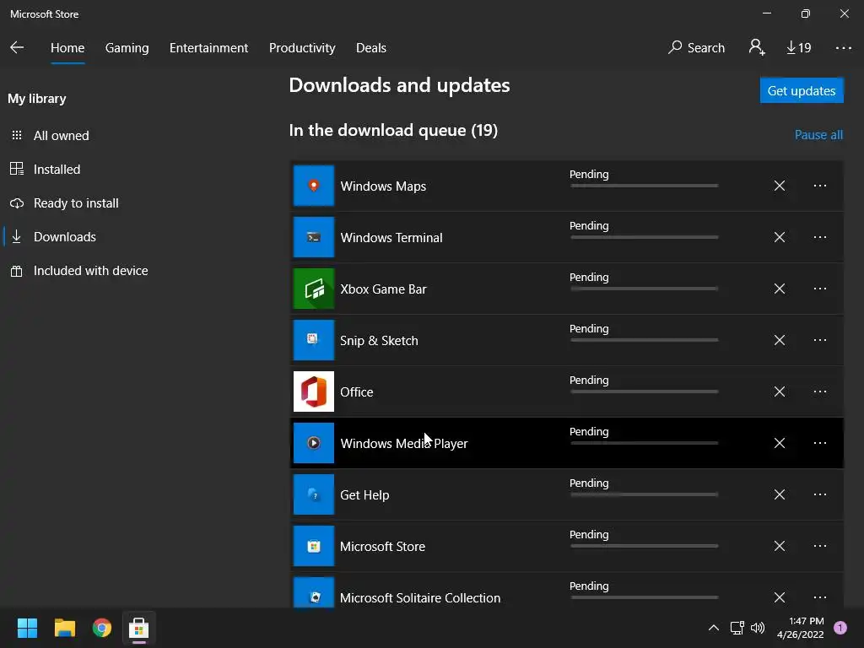864x648 pixels.
Task: Cancel the Microsoft Solitaire Collection download
Action: pos(779,597)
